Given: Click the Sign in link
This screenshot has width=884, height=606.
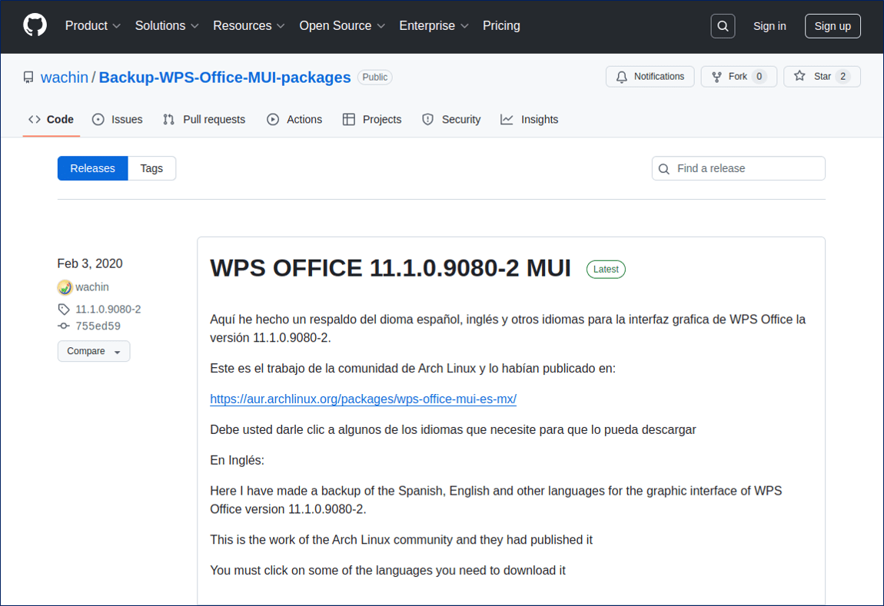Looking at the screenshot, I should pyautogui.click(x=769, y=26).
